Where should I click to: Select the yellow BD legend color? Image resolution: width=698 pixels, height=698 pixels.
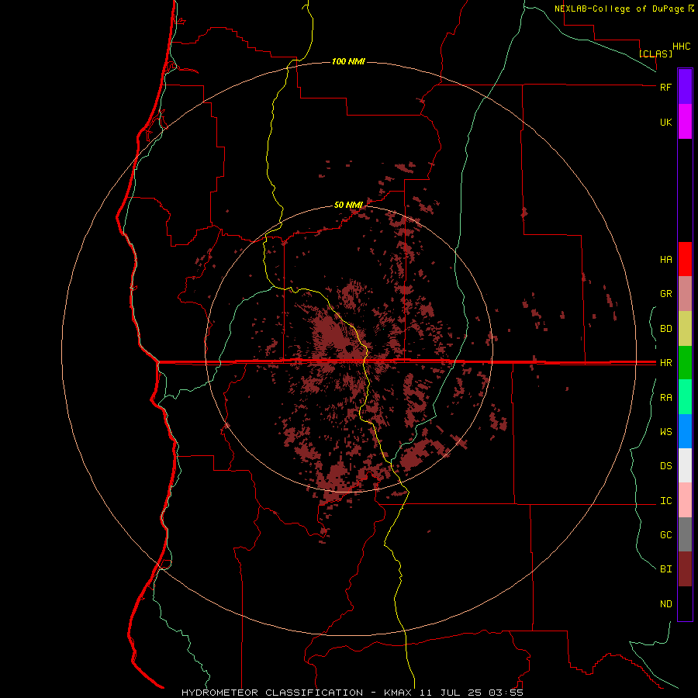click(685, 329)
